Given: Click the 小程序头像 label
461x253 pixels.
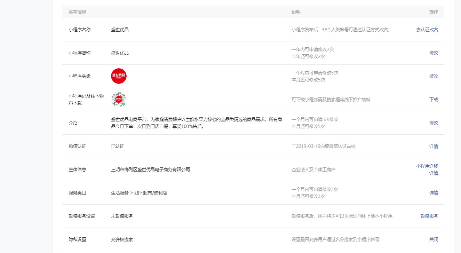Looking at the screenshot, I should pyautogui.click(x=80, y=76).
